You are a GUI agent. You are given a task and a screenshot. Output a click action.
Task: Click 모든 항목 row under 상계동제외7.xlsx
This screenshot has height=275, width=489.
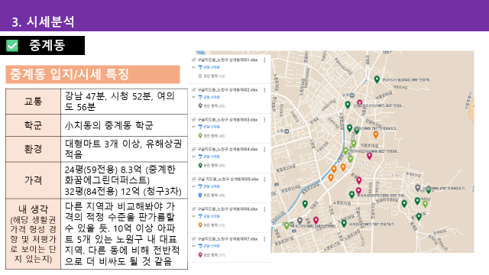pyautogui.click(x=212, y=255)
